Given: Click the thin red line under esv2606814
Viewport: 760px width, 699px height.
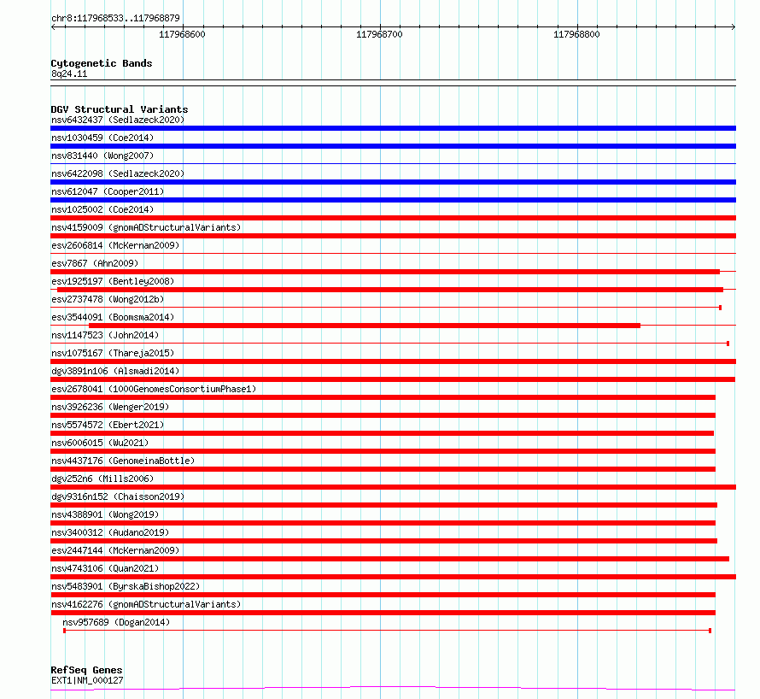Looking at the screenshot, I should point(393,253).
